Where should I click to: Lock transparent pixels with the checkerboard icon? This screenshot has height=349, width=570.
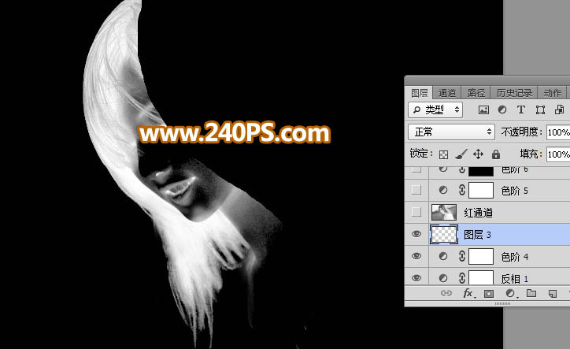pos(444,154)
